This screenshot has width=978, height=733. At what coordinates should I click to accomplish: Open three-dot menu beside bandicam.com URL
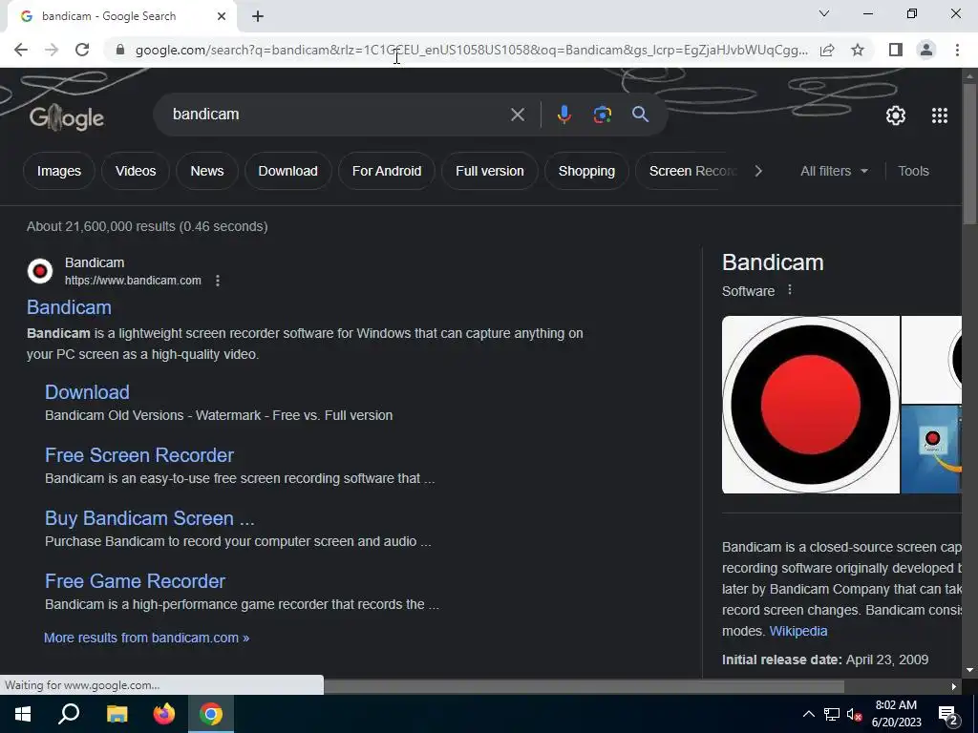click(x=218, y=281)
